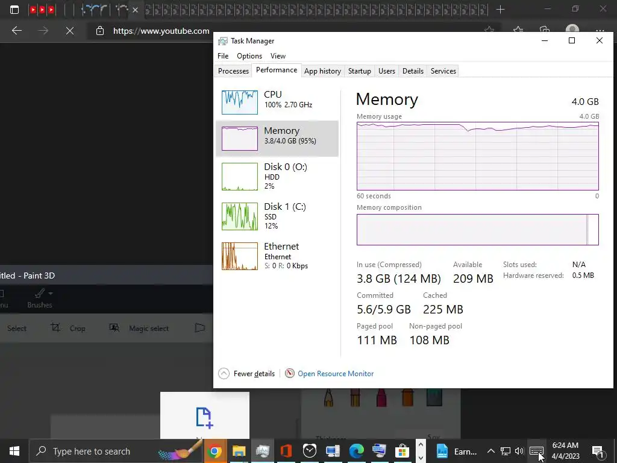The image size is (617, 463).
Task: Click the taskbar scroll up arrow
Action: tap(421, 445)
